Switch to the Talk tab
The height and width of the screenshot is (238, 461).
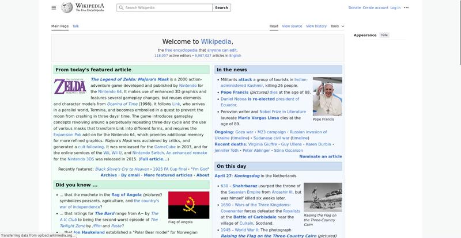(x=75, y=26)
